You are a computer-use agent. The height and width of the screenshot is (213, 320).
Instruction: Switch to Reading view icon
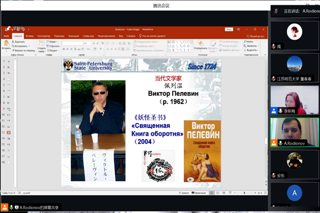tap(224, 193)
